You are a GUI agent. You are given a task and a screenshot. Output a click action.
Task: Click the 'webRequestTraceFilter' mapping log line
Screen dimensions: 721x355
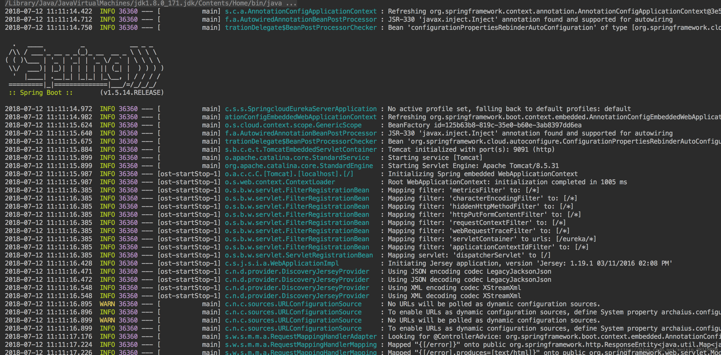pos(479,231)
